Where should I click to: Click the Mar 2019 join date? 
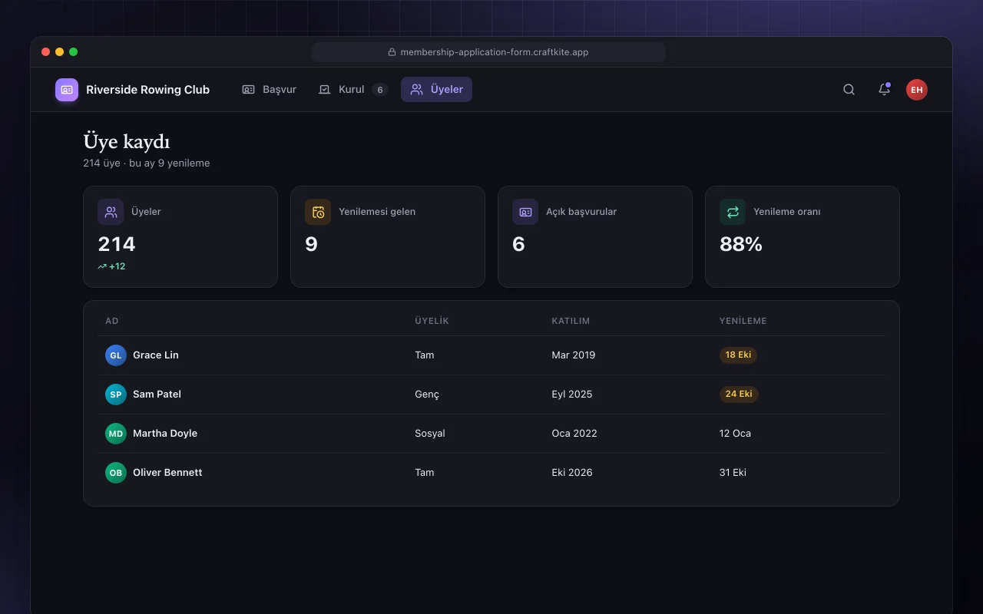coord(573,355)
